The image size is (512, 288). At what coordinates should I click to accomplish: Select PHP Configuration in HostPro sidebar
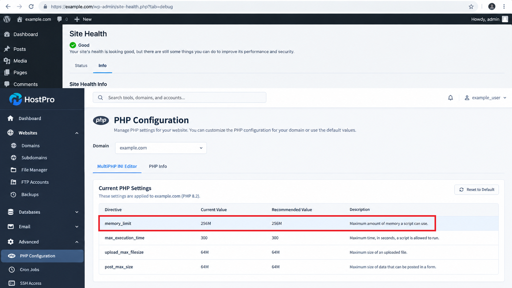click(42, 256)
